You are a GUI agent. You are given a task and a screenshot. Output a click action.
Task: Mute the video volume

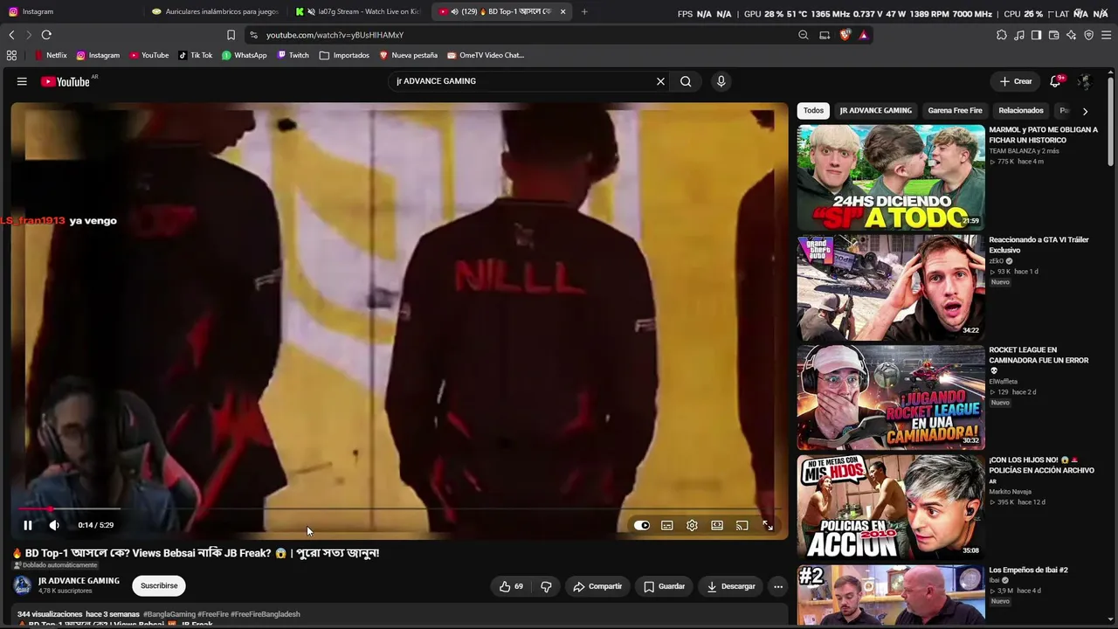(54, 525)
